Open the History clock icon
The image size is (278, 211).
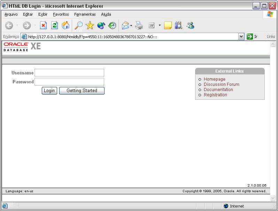click(112, 25)
